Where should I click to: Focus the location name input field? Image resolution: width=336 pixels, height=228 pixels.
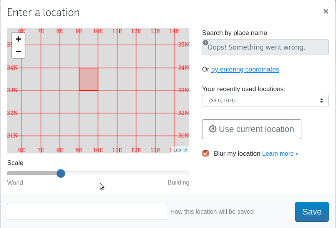(x=87, y=212)
